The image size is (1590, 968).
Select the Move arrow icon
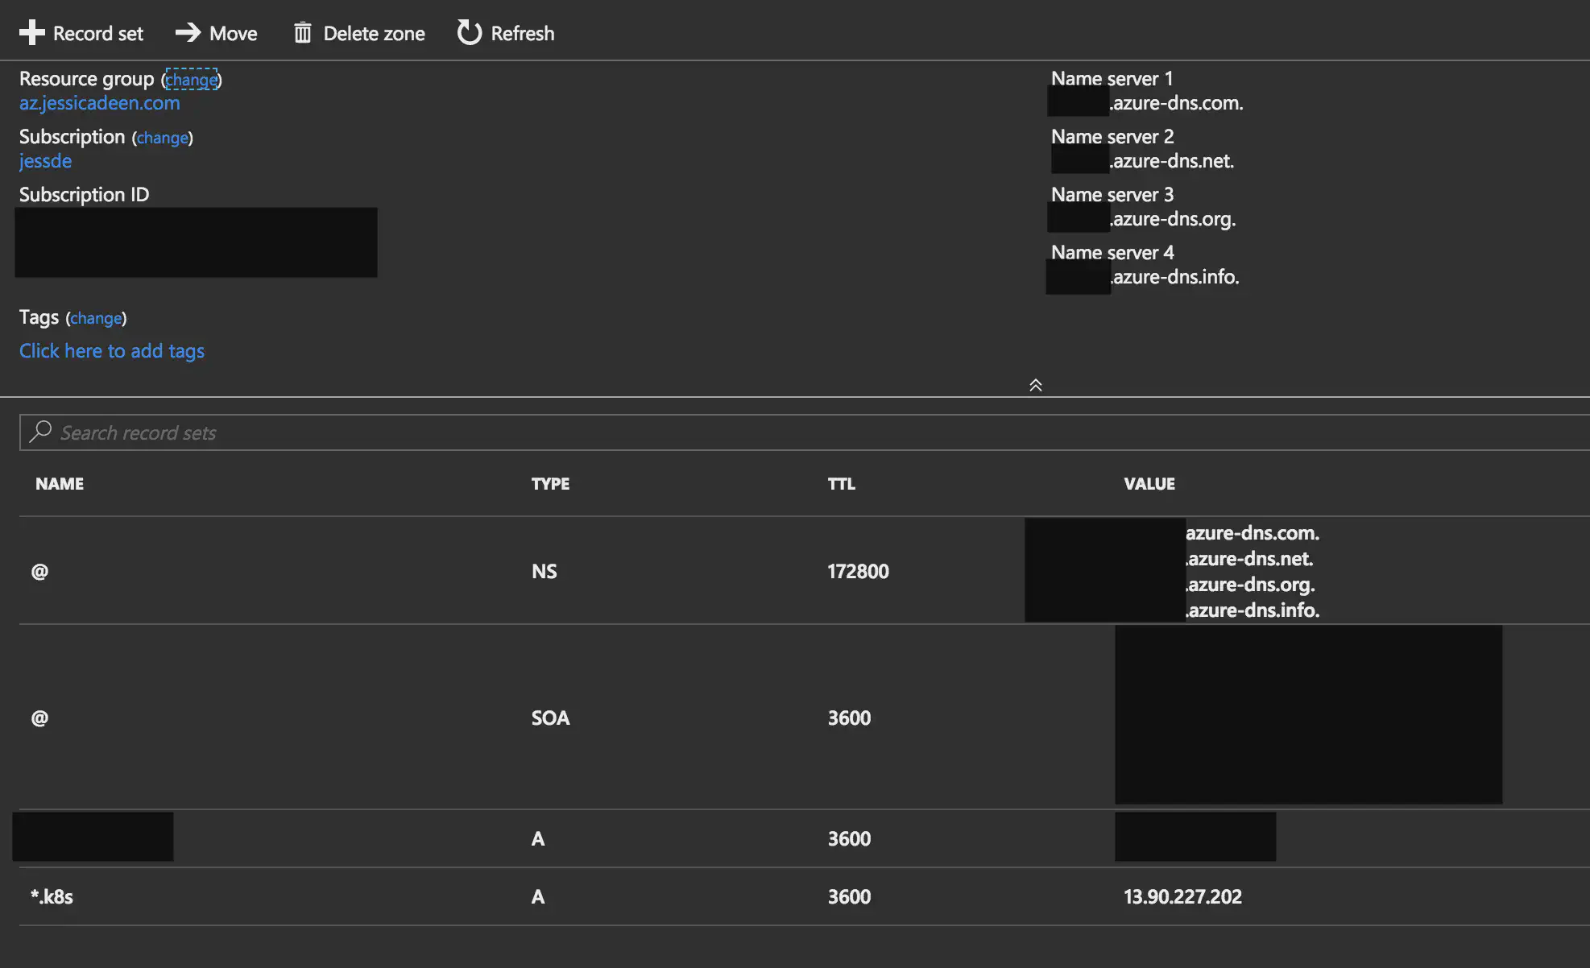(x=187, y=32)
